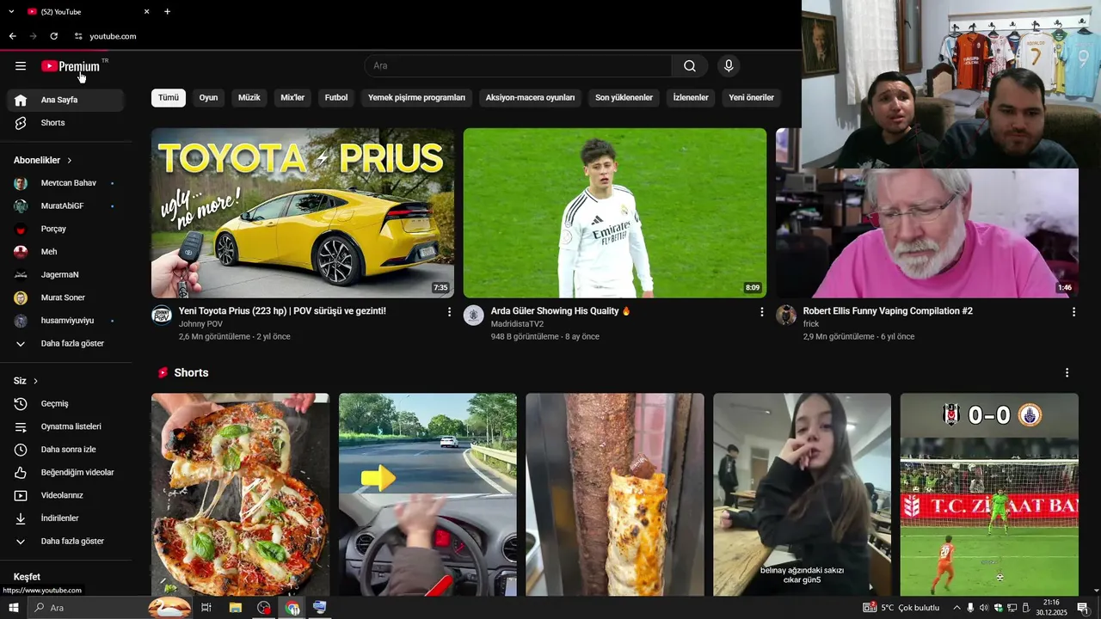Open Windows Start menu
Viewport: 1101px width, 619px height.
pos(13,608)
